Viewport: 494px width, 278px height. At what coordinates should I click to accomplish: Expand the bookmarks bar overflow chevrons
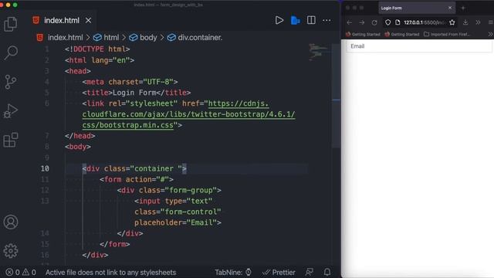(490, 34)
